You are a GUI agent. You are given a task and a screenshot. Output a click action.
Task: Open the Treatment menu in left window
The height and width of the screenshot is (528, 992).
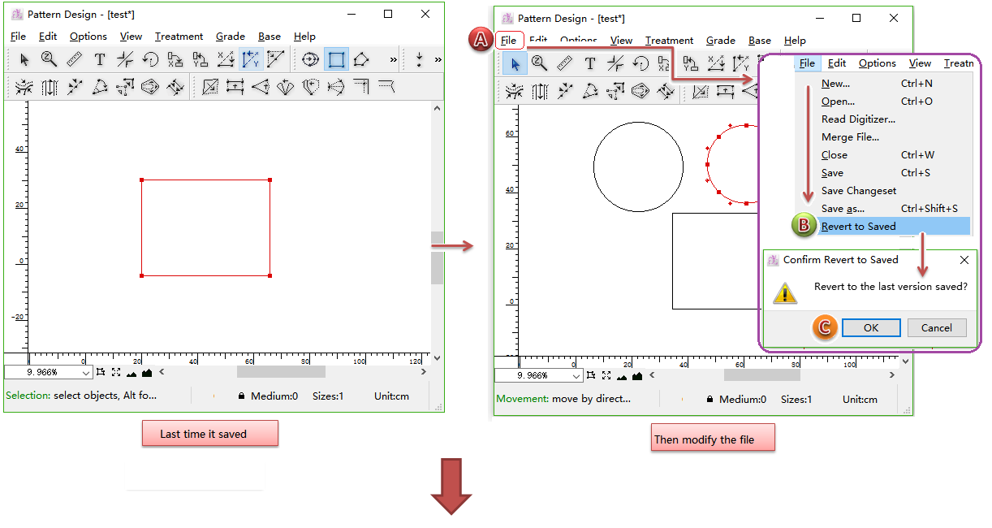(179, 37)
